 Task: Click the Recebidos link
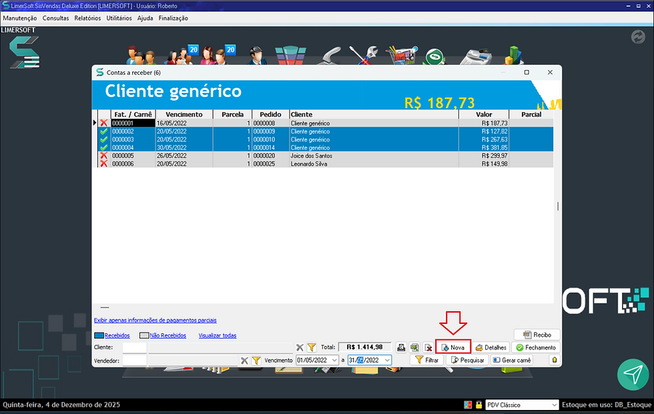pyautogui.click(x=117, y=335)
